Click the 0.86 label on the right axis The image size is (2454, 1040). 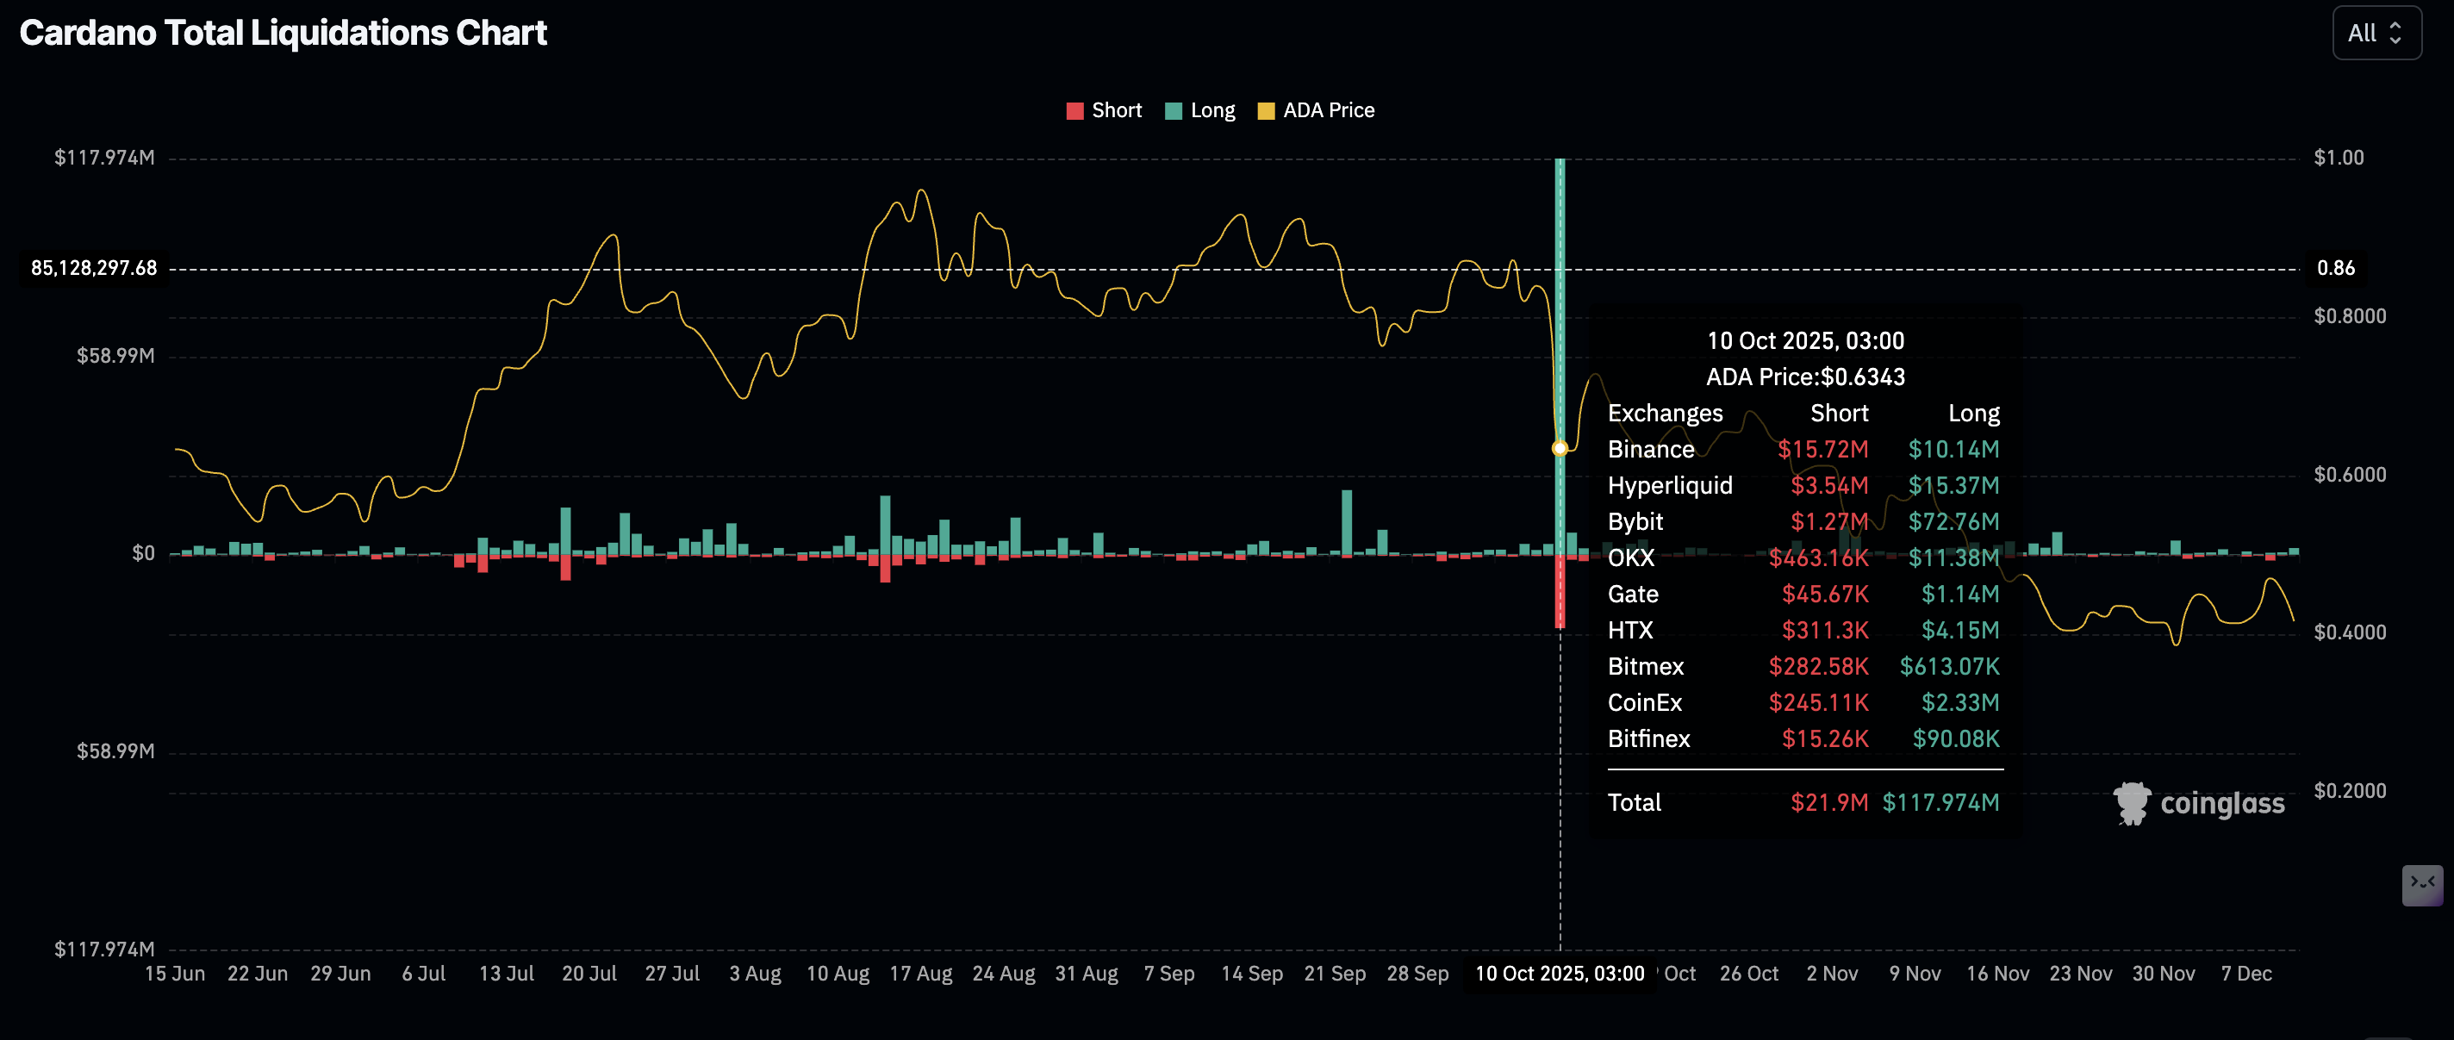tap(2336, 268)
